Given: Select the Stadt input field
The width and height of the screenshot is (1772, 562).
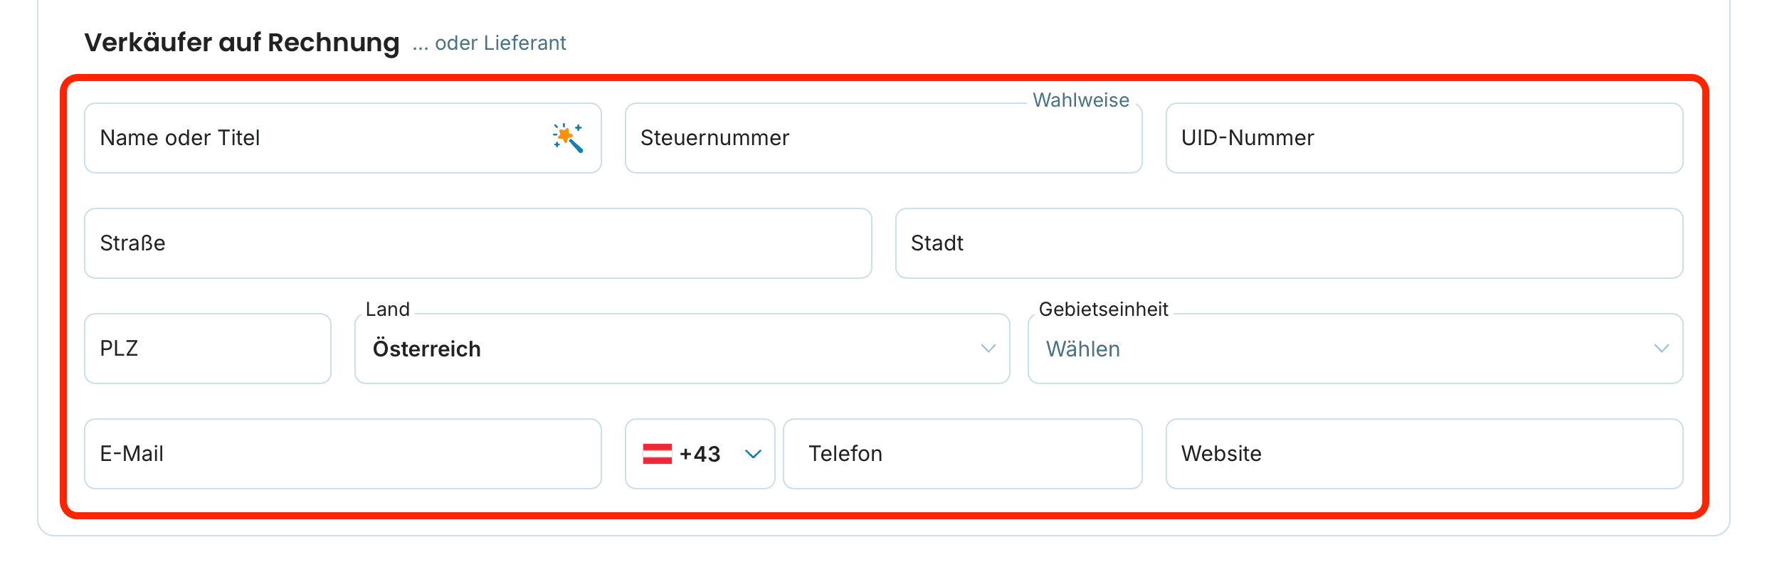Looking at the screenshot, I should pyautogui.click(x=1289, y=243).
